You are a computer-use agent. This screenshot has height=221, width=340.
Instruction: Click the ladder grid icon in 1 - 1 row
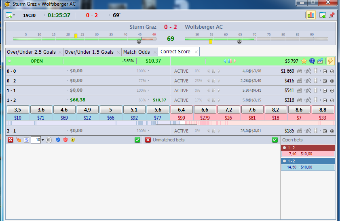[315, 91]
